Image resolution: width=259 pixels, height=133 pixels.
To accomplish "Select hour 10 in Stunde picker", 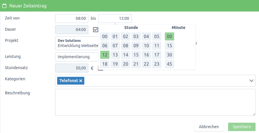I will (146, 46).
